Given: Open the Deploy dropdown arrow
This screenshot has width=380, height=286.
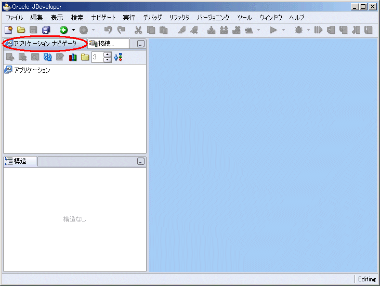Looking at the screenshot, I should (x=258, y=30).
